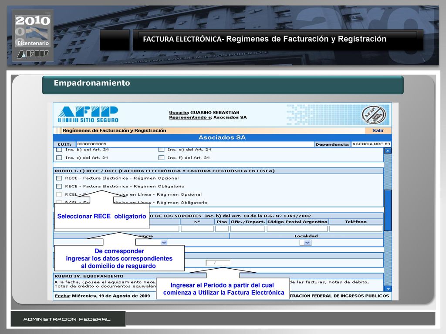
Task: Toggle the RCEL en Línea Régimen Opcional checkbox
Action: tap(59, 194)
